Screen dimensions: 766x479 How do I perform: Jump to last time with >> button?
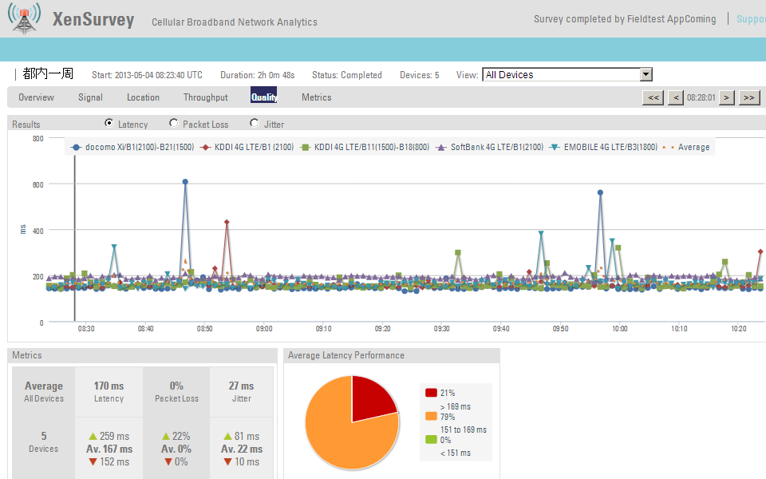coord(749,97)
